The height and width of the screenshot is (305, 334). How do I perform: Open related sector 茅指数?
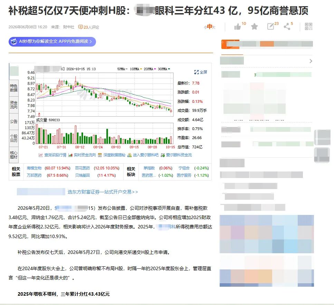(x=149, y=168)
